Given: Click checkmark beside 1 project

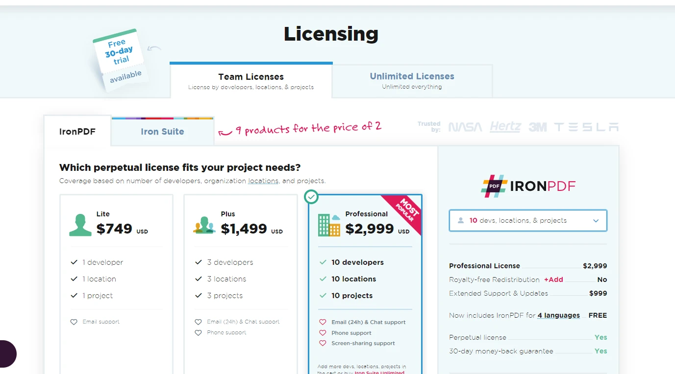Looking at the screenshot, I should tap(74, 296).
